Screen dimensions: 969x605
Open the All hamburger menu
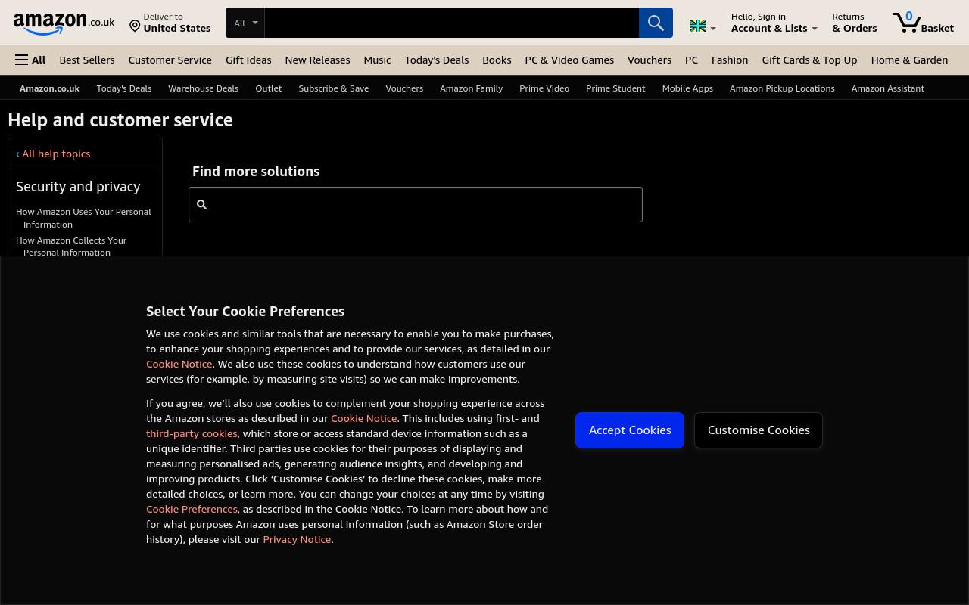pos(30,60)
